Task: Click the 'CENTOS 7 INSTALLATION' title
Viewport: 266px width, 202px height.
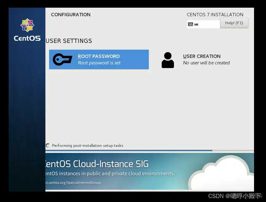Action: 215,15
